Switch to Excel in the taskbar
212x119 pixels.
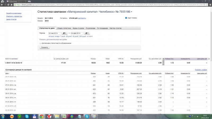(x=64, y=116)
